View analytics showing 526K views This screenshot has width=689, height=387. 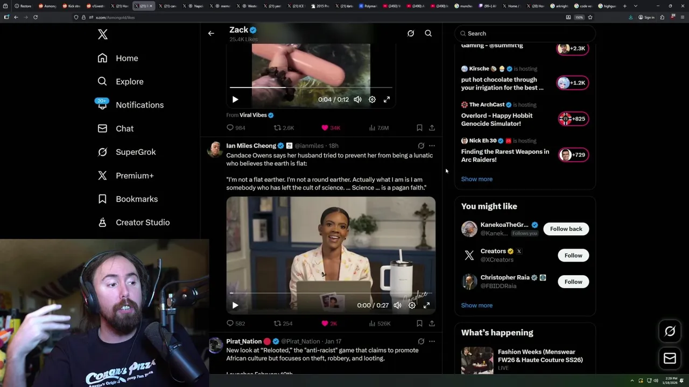379,324
